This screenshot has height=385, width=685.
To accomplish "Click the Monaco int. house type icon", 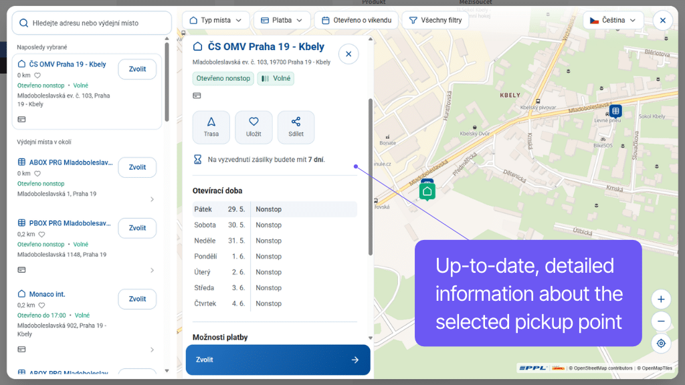I will click(x=21, y=294).
